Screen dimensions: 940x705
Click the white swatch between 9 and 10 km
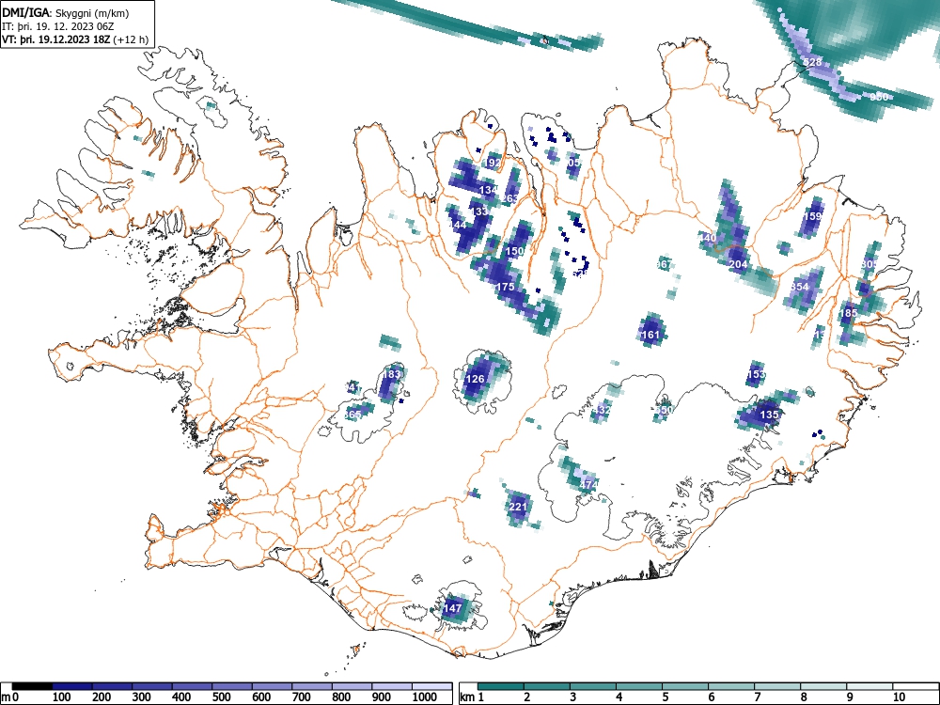(x=869, y=686)
